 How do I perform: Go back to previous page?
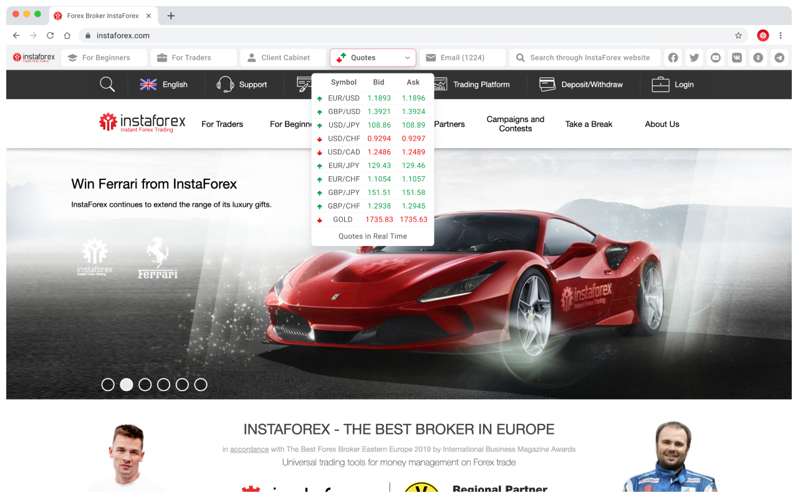click(17, 35)
